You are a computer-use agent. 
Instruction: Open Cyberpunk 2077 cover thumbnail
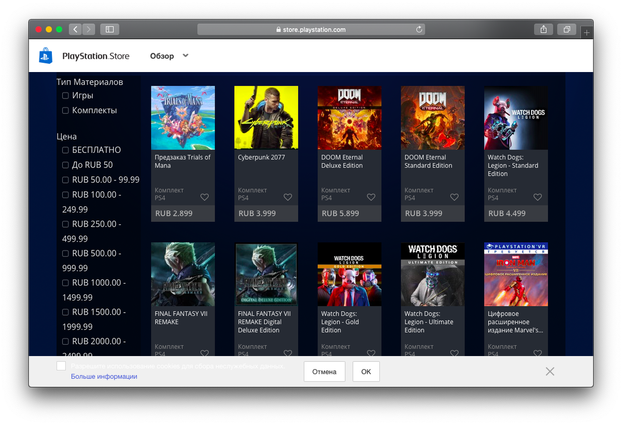[x=266, y=118]
